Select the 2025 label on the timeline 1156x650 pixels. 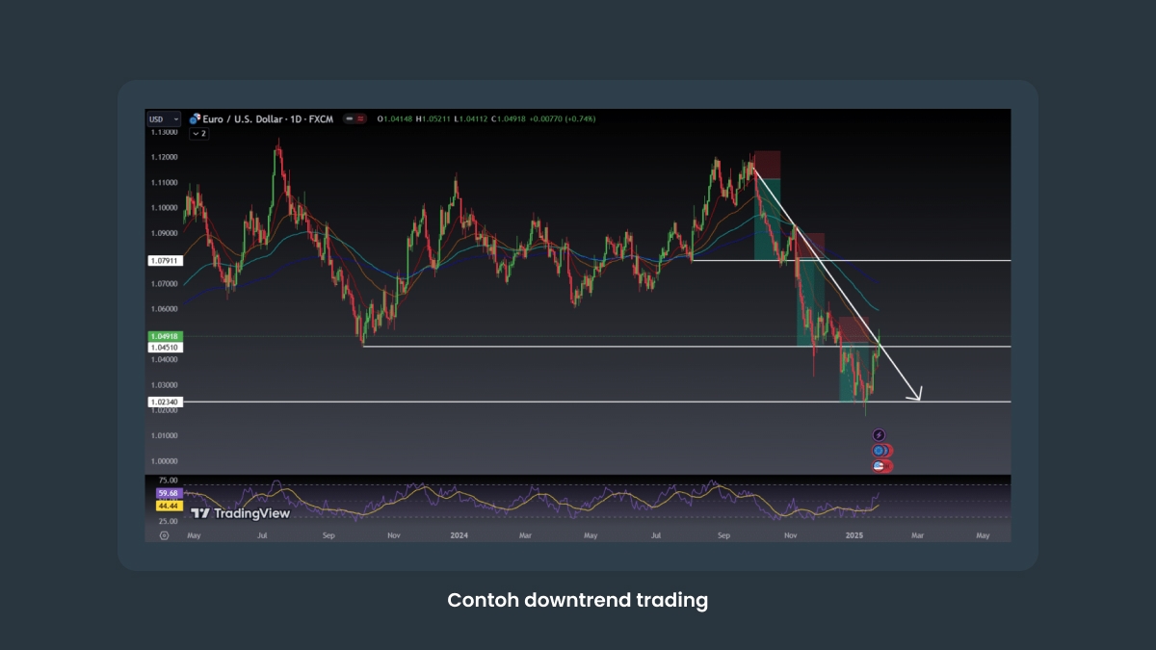854,533
